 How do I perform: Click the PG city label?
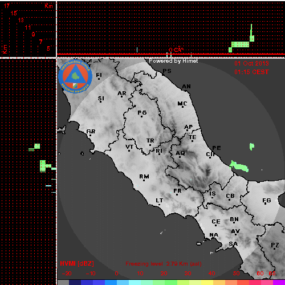click(142, 113)
